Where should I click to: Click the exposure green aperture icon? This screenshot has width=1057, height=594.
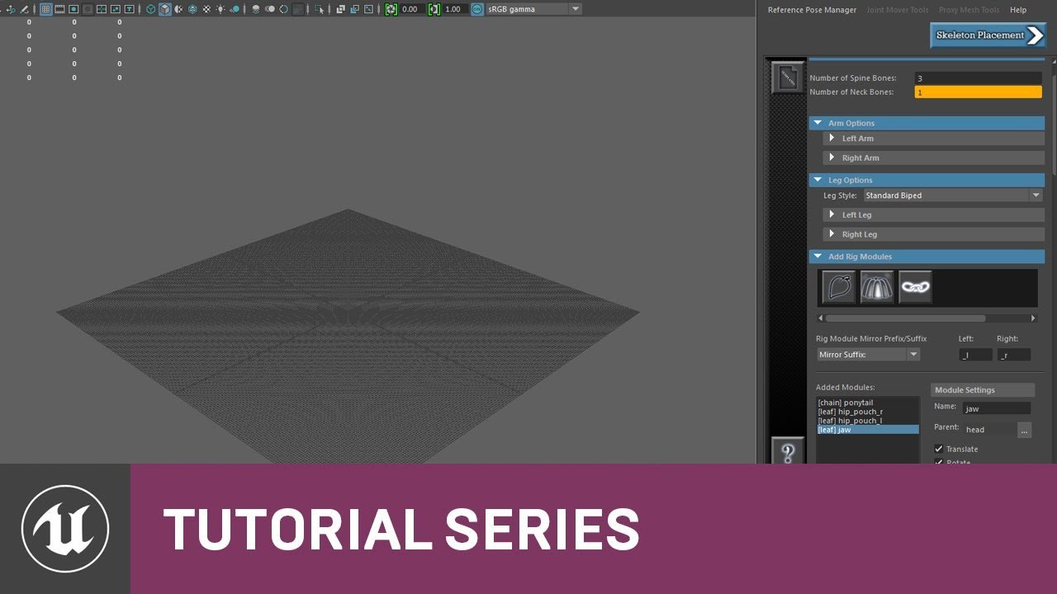pos(391,9)
